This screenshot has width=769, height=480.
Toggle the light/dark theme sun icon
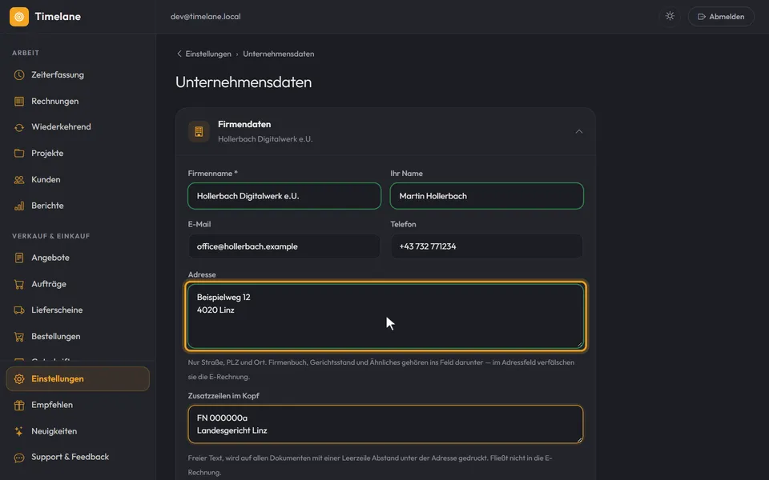pyautogui.click(x=670, y=16)
